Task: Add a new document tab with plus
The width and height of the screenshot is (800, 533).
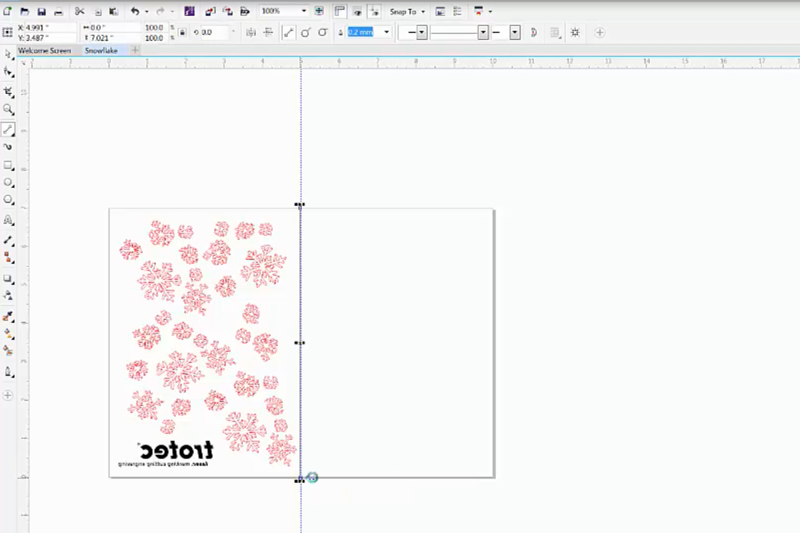Action: click(x=135, y=51)
